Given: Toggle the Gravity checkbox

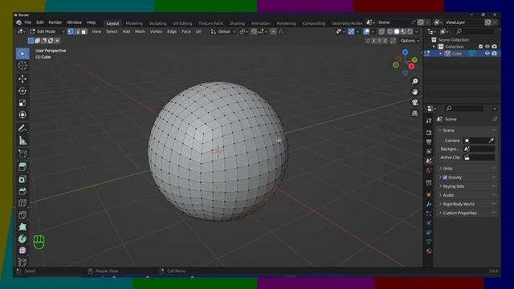Looking at the screenshot, I should pos(445,177).
